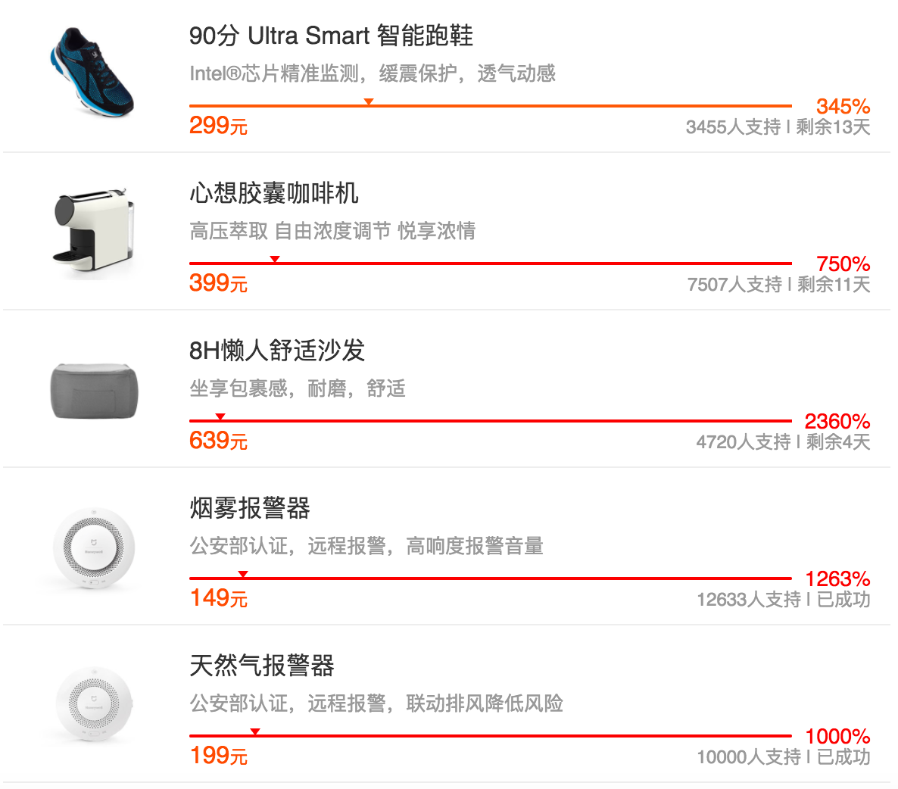Open the 天然气报警器 title link
Image resolution: width=898 pixels, height=789 pixels.
262,666
